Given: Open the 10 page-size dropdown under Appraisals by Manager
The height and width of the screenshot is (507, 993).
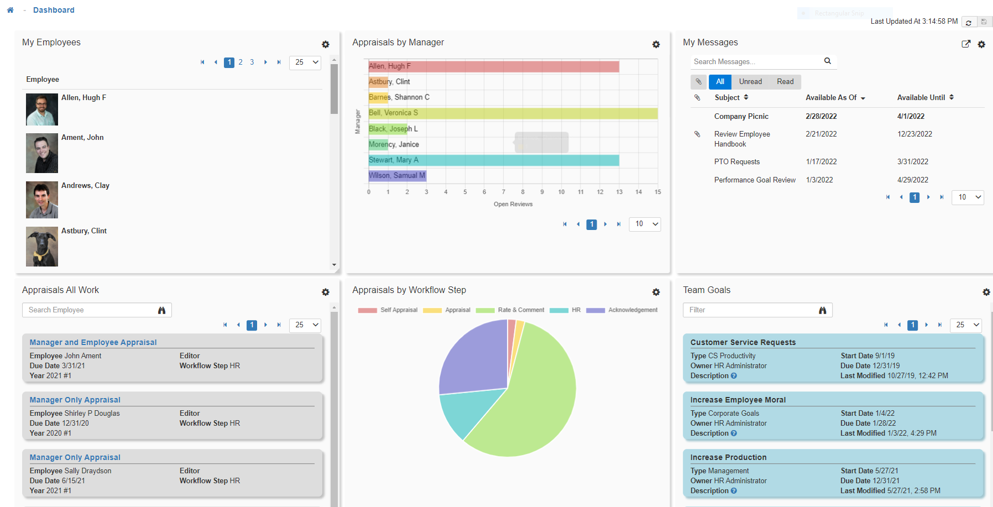Looking at the screenshot, I should pos(645,224).
